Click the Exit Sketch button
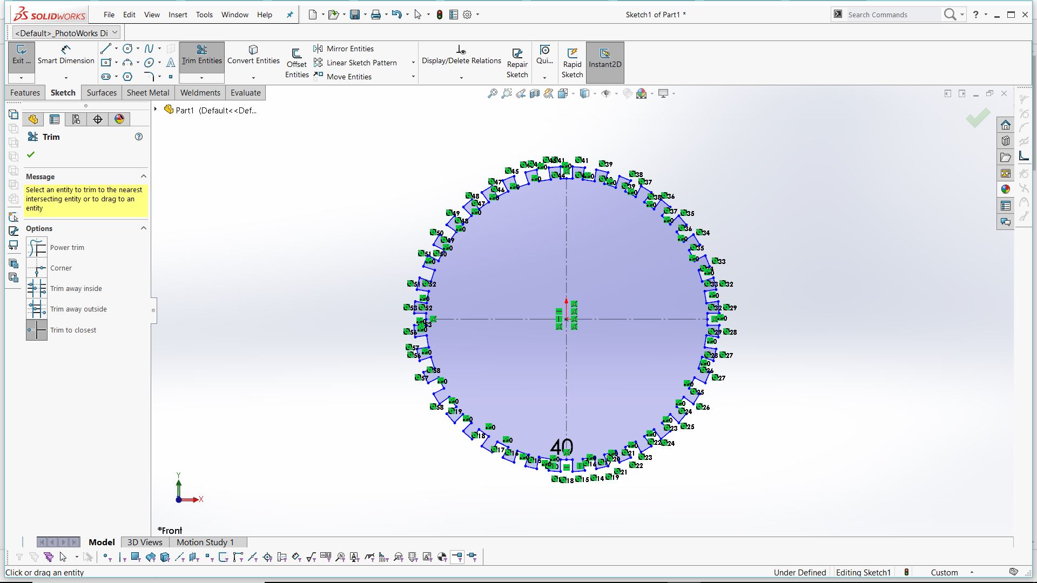 coord(21,55)
